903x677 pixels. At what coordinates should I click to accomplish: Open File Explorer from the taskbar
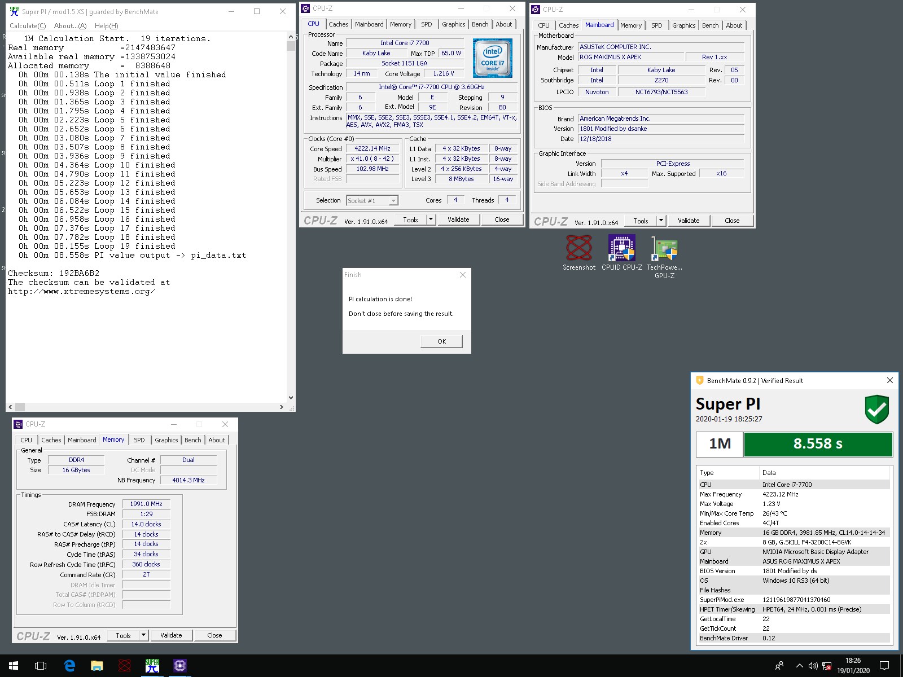point(97,666)
